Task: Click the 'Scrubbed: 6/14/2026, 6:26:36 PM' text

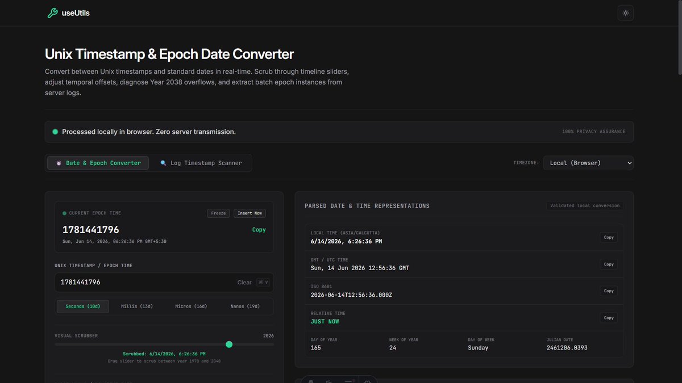Action: point(164,353)
